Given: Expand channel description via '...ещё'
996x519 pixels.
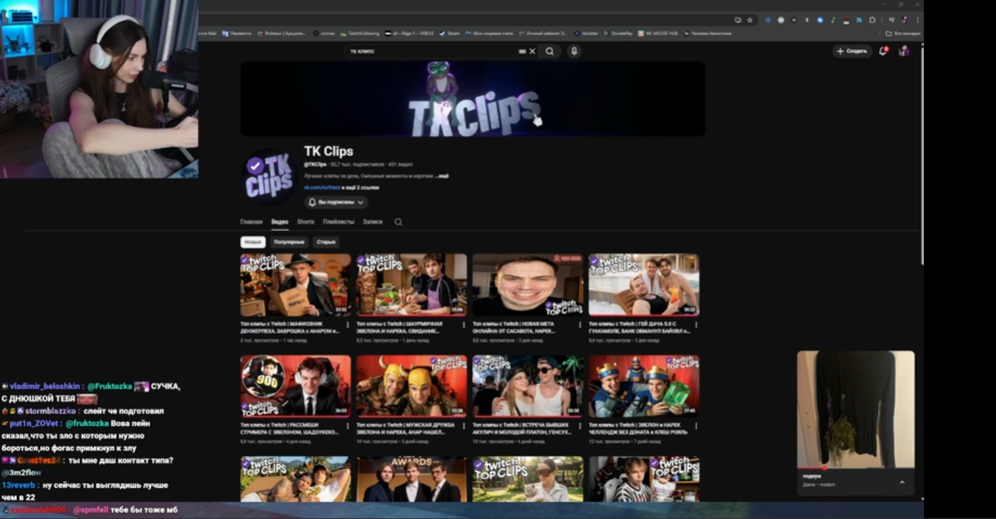Looking at the screenshot, I should 443,176.
